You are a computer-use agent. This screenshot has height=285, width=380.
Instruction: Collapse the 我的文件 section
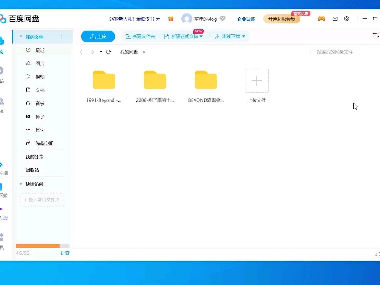point(21,37)
